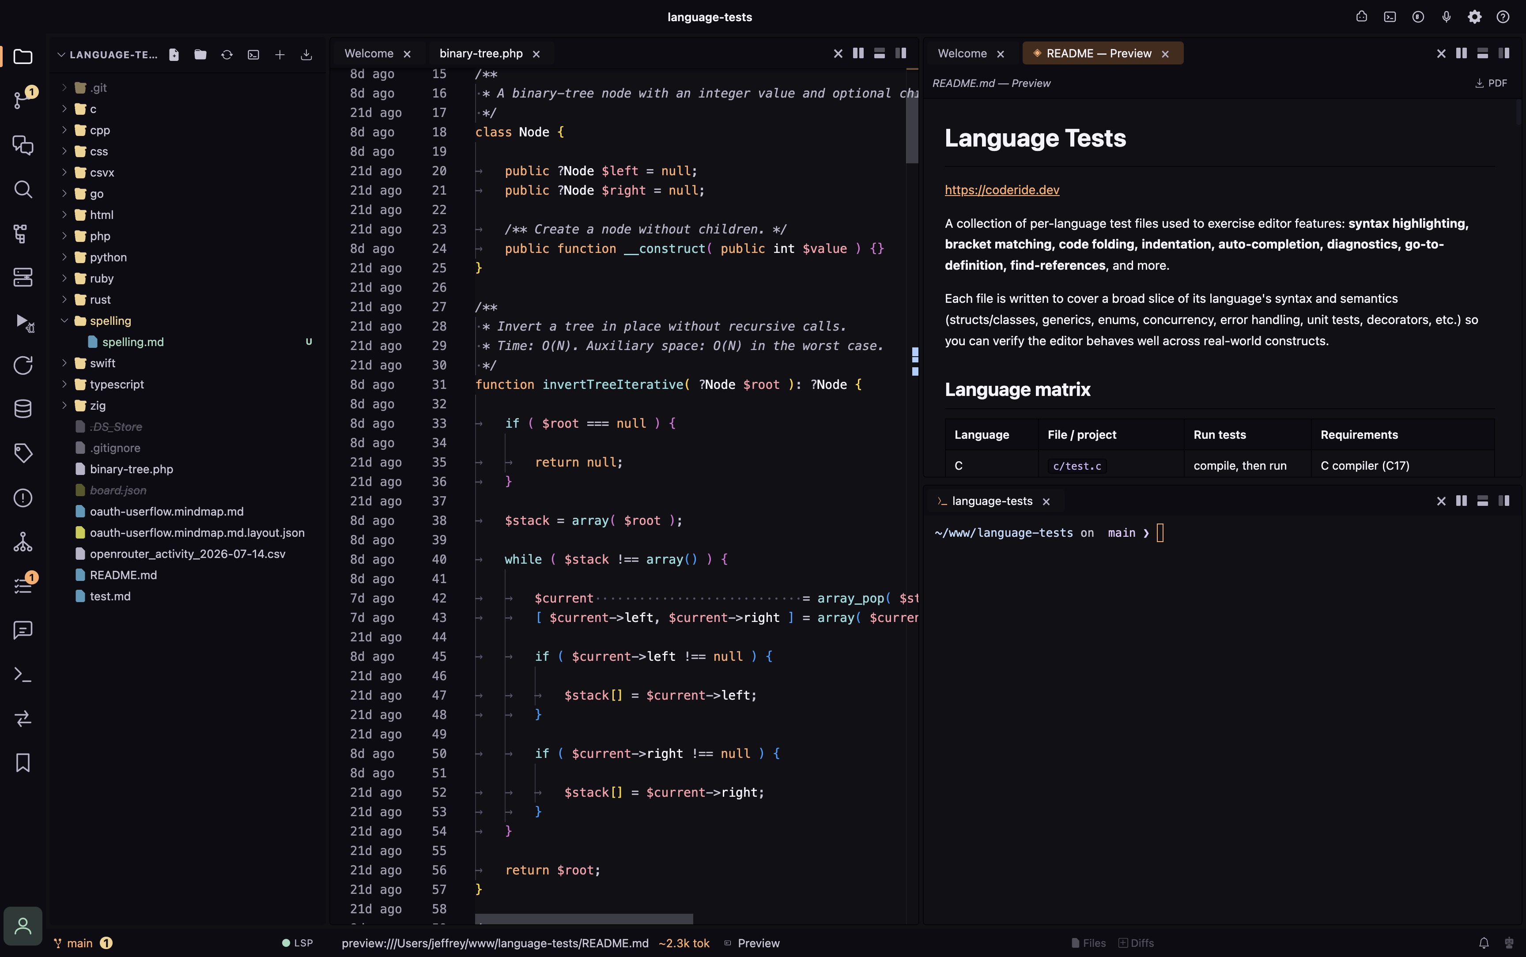This screenshot has height=957, width=1526.
Task: Click the editor horizontal scrollbar thumb
Action: [584, 919]
